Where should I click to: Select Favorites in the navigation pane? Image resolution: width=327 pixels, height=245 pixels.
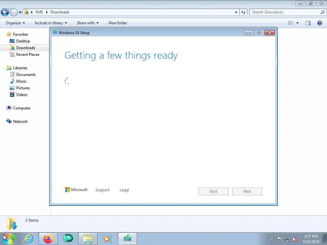tap(20, 34)
